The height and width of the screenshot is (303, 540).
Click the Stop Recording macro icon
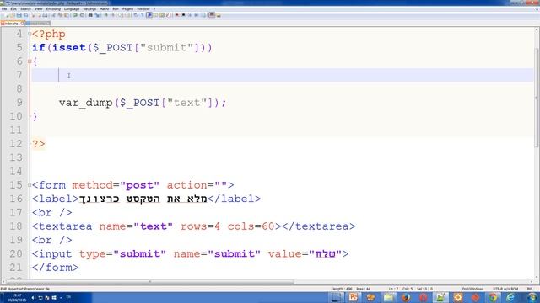[184, 15]
